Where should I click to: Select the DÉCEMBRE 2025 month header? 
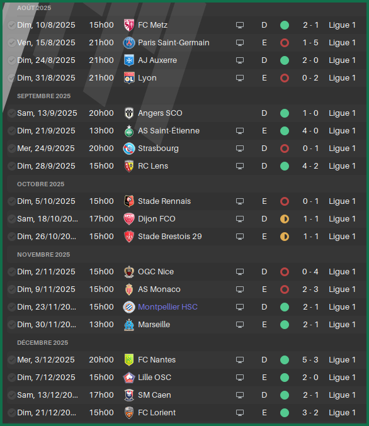43,342
